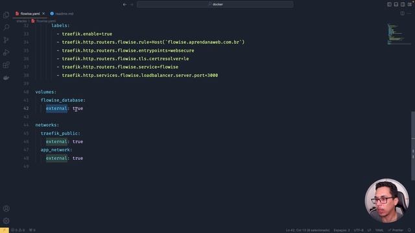This screenshot has height=233, width=415.
Task: Click 'external' under app_network on line 48
Action: pyautogui.click(x=56, y=158)
